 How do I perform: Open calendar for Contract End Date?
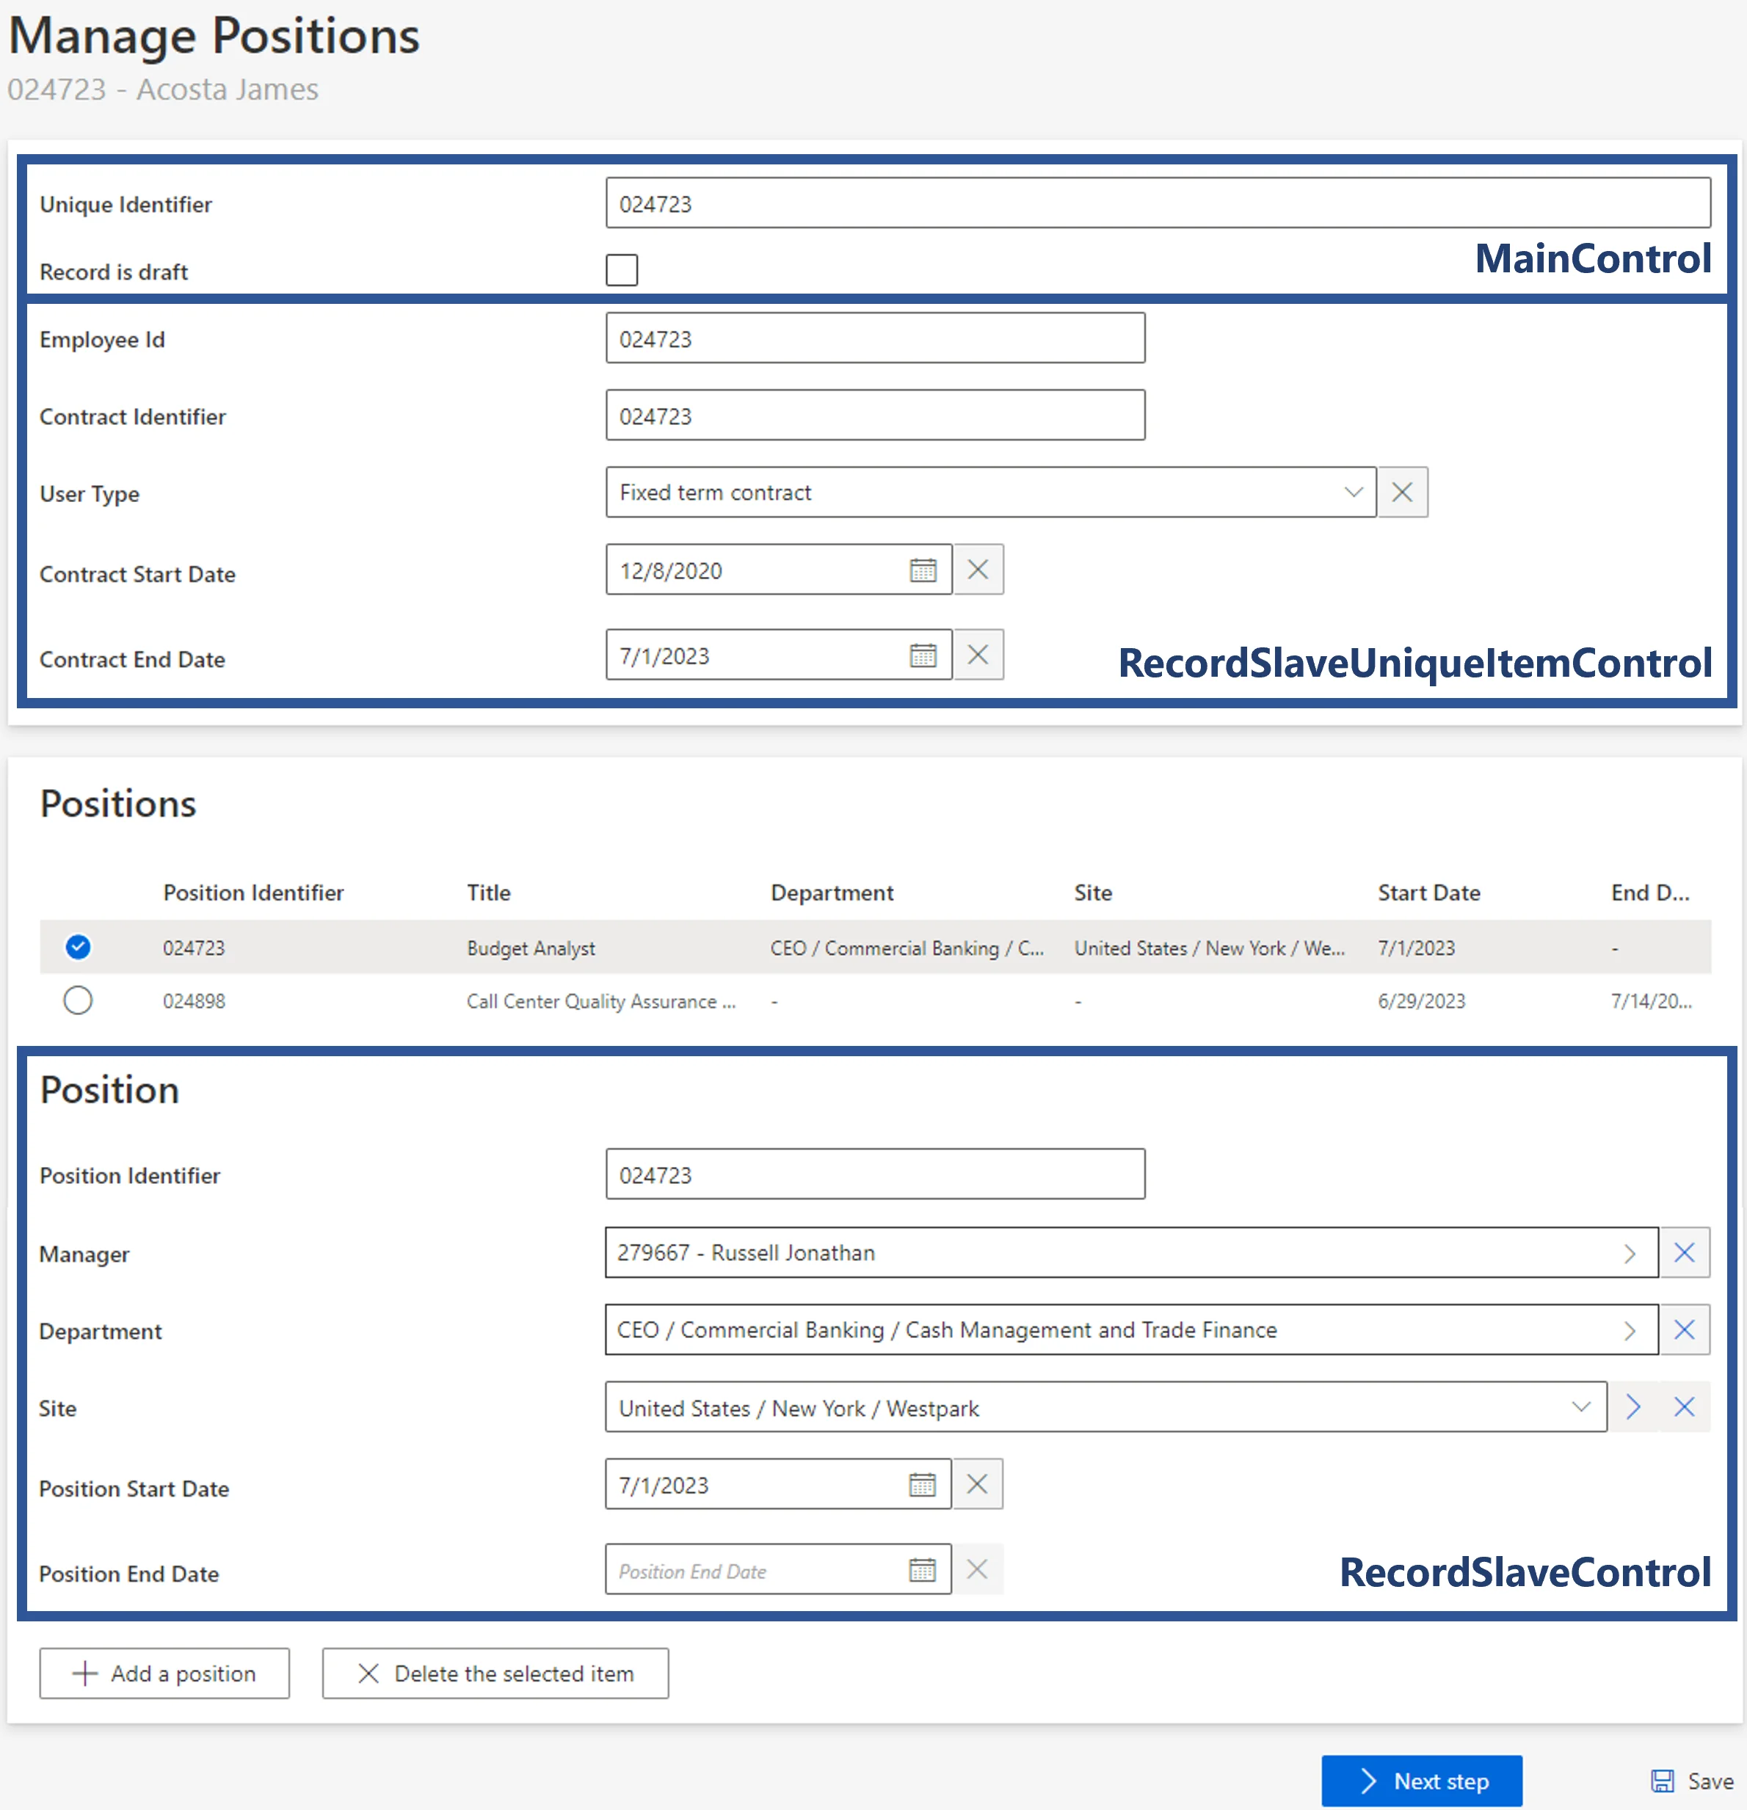pyautogui.click(x=923, y=655)
